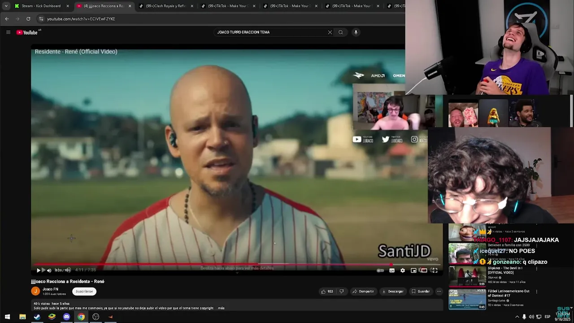Like the video with 933 likes
Viewport: 574px width, 323px height.
click(x=327, y=291)
